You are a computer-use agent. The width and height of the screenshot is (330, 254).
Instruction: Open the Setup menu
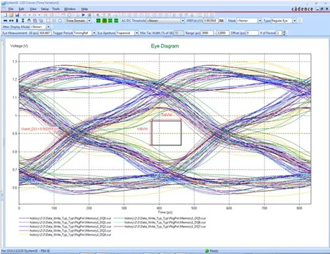point(45,9)
